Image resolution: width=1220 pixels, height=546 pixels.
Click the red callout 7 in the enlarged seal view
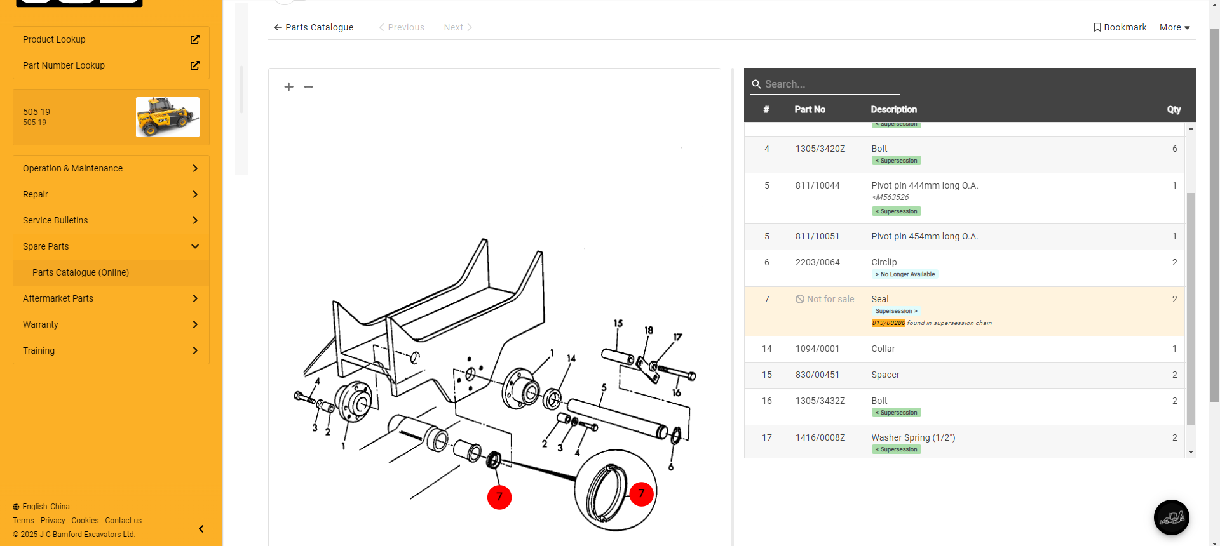[x=641, y=494]
